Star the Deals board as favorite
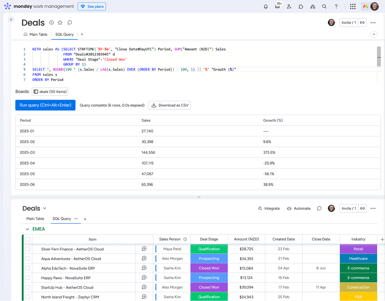Screen dimensions: 385x301 60,22
